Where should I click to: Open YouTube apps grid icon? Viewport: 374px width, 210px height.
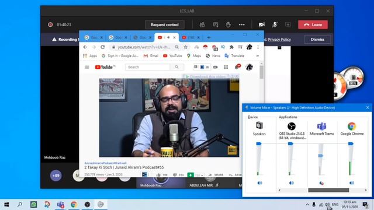[x=226, y=67]
